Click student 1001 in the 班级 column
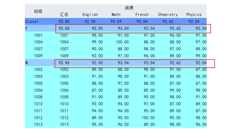The image size is (243, 140). 38,35
